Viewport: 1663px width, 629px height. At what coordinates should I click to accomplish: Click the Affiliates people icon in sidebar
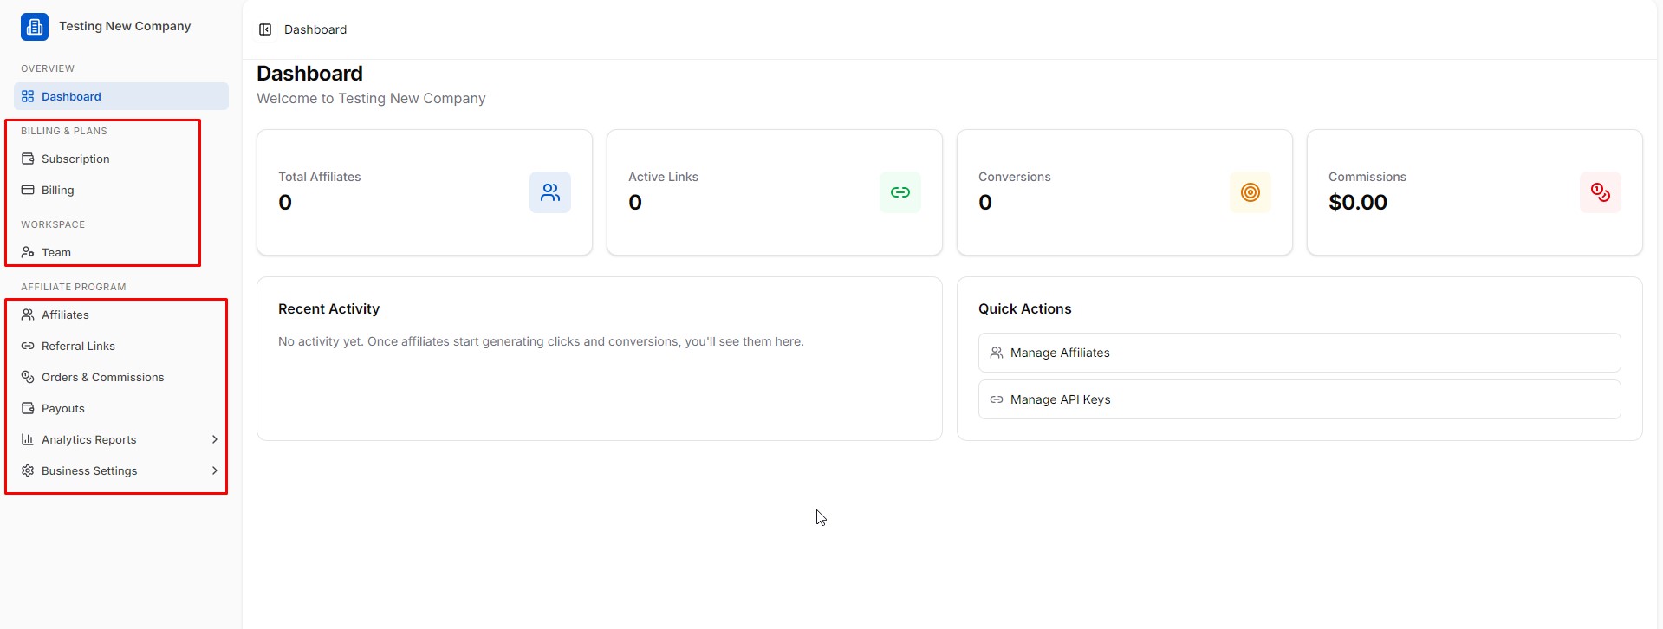tap(28, 314)
